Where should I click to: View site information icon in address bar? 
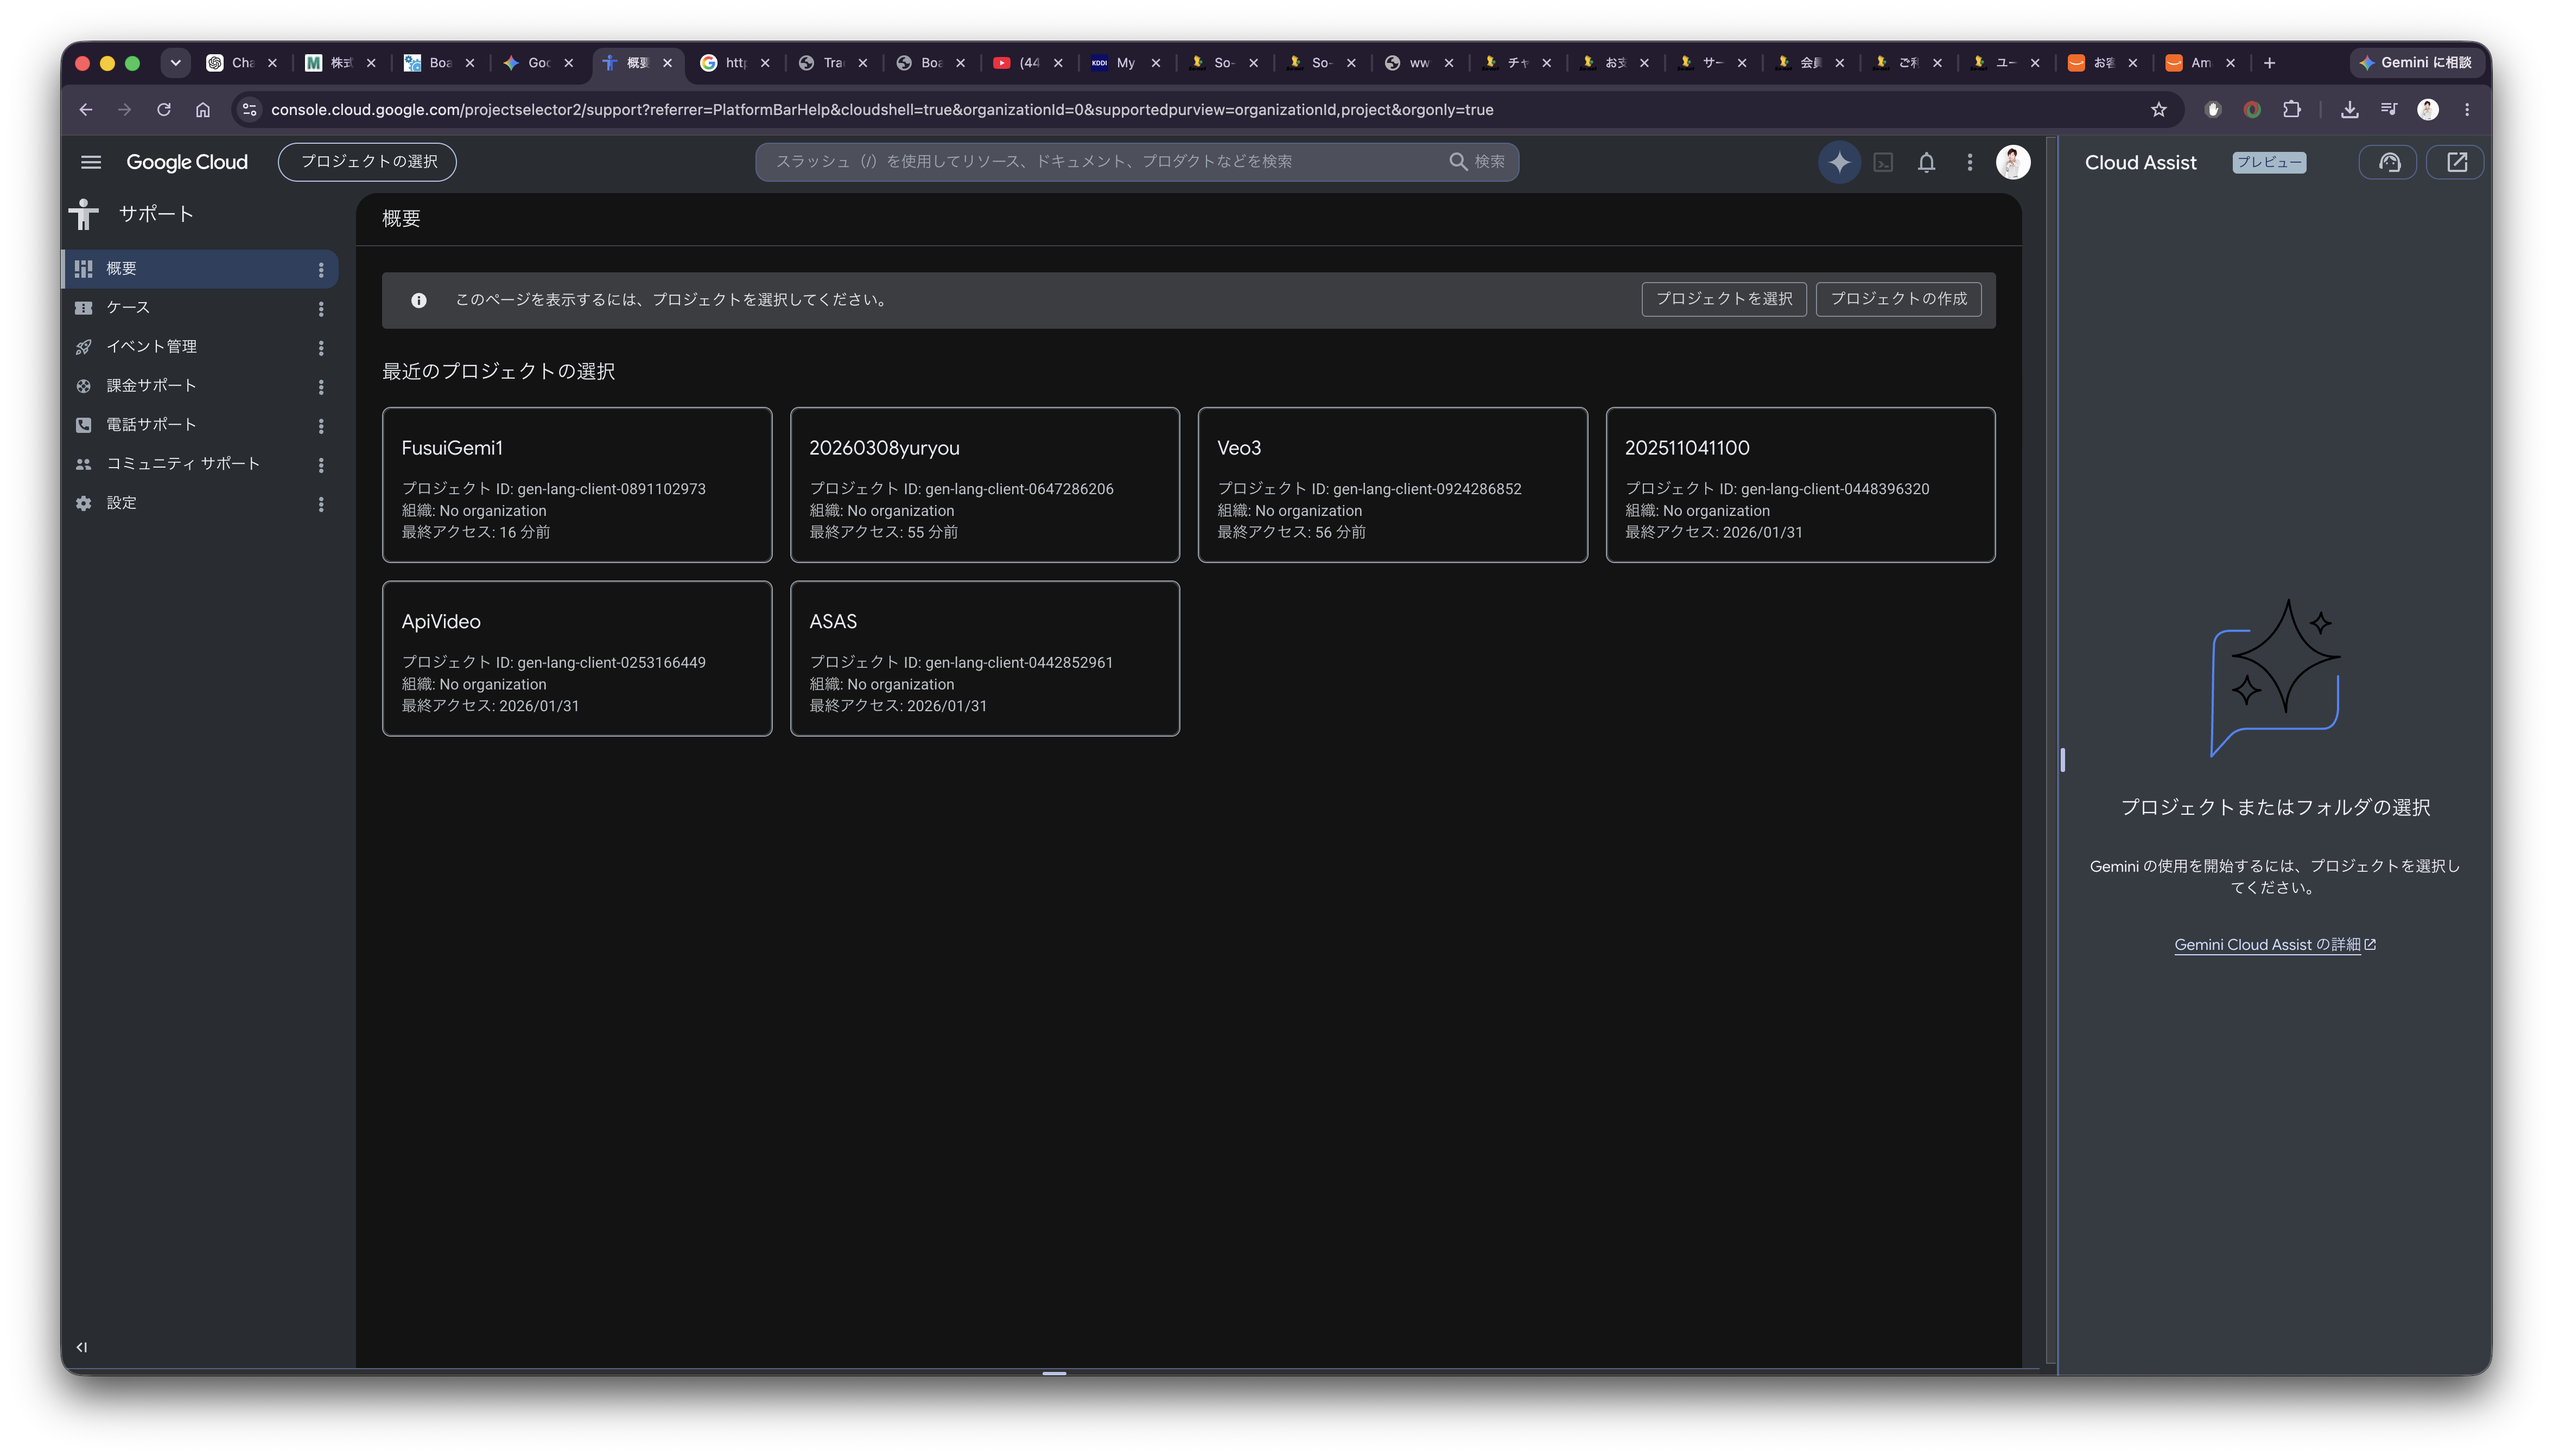click(x=250, y=110)
